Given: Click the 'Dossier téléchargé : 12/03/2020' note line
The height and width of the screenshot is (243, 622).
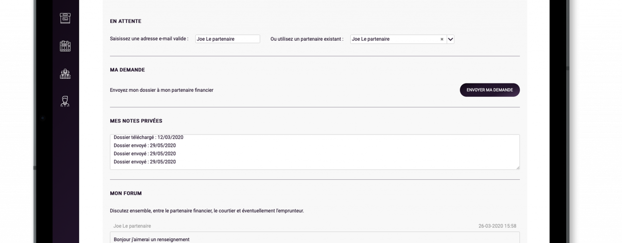Looking at the screenshot, I should 148,138.
